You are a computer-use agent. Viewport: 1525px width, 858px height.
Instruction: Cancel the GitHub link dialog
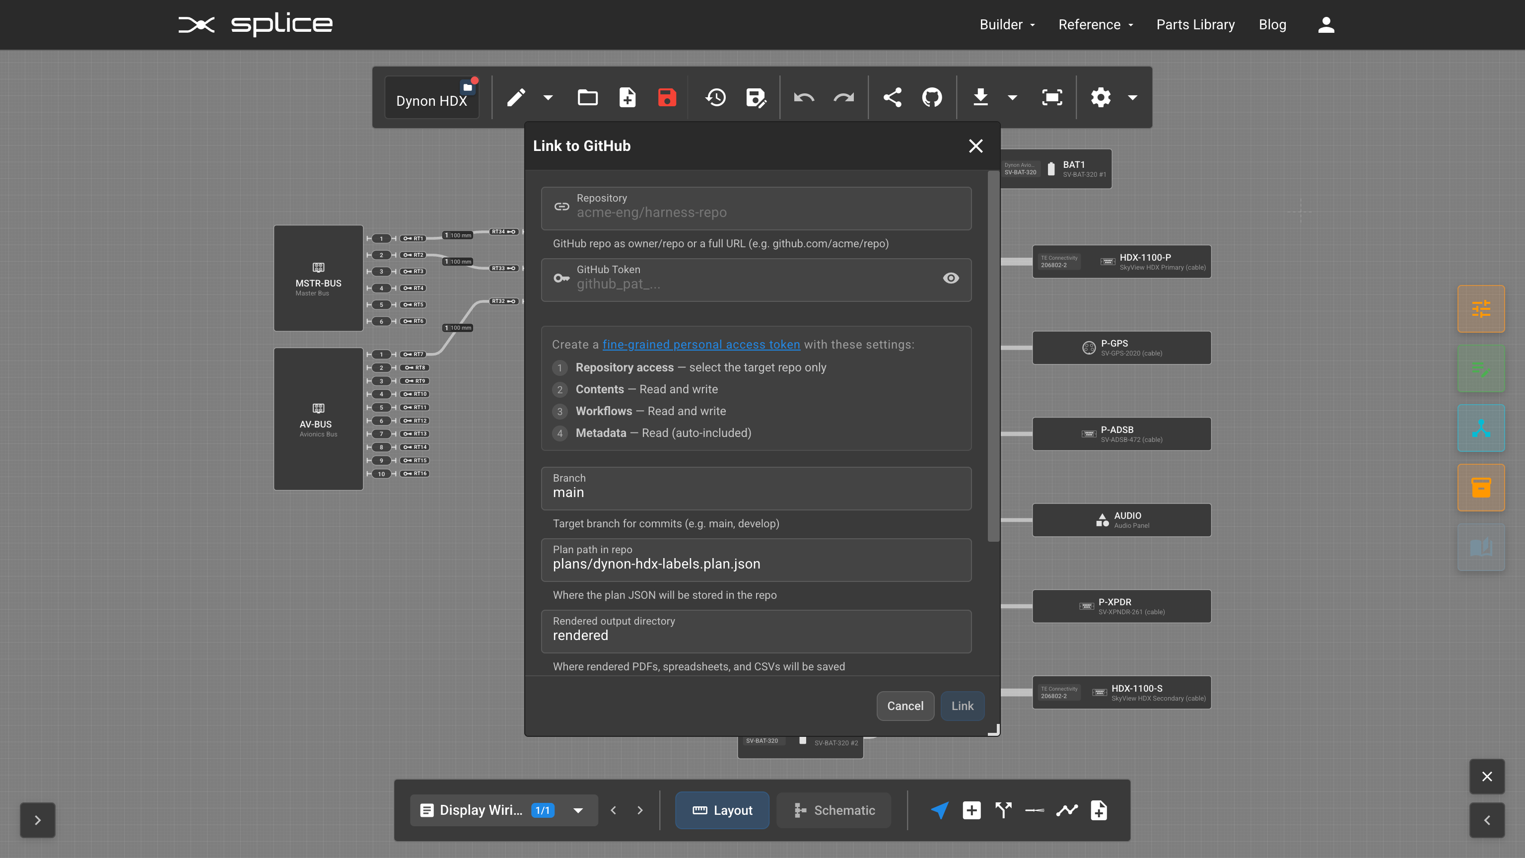point(905,706)
